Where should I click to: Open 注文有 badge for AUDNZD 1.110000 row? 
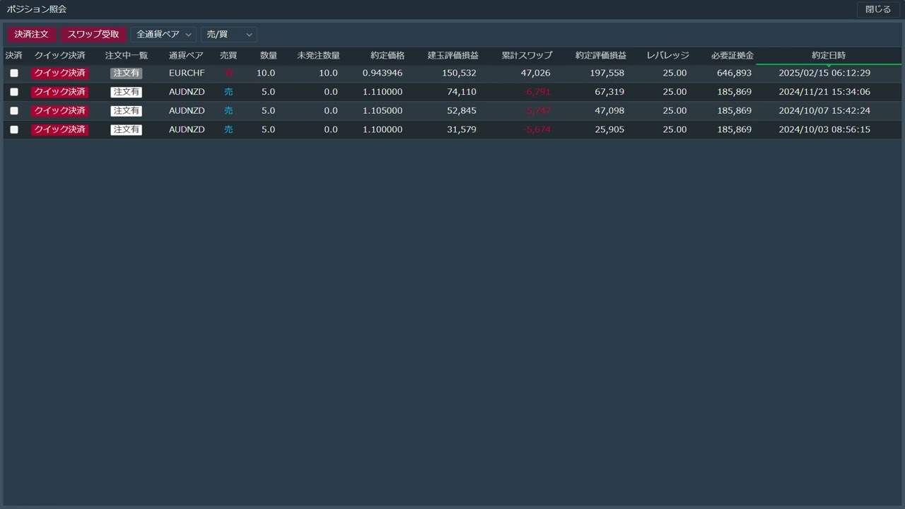[x=126, y=92]
